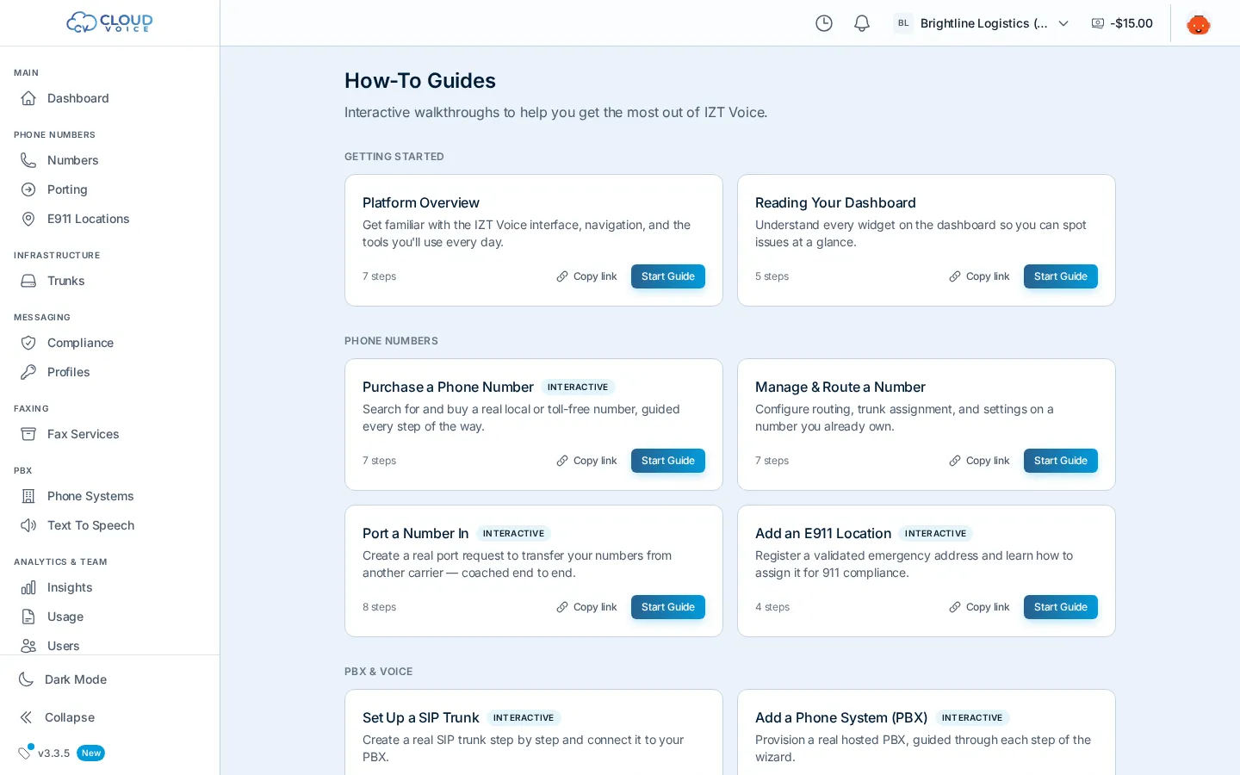1240x775 pixels.
Task: Click the Porting arrow-circle icon
Action: click(28, 189)
